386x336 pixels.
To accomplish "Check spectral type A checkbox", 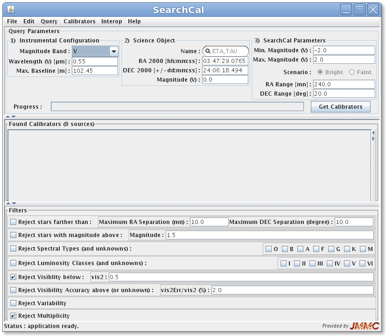I will coord(300,249).
